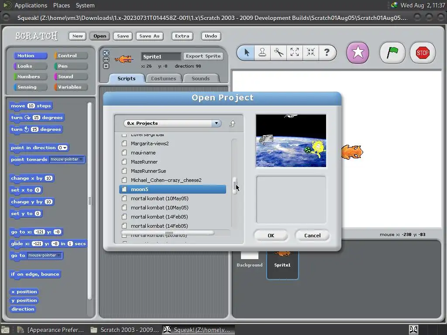Image resolution: width=447 pixels, height=335 pixels.
Task: Open the point towards mouse-pointer dropdown
Action: tap(67, 159)
